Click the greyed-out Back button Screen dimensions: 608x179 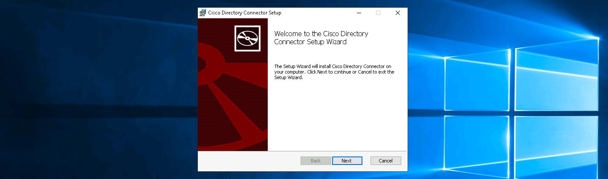316,161
